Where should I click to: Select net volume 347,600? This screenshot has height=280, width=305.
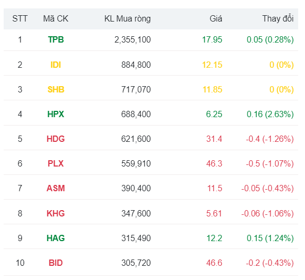click(x=136, y=213)
